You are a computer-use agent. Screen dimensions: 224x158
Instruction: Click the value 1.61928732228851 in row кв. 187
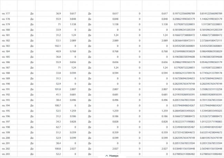[x=212, y=68]
